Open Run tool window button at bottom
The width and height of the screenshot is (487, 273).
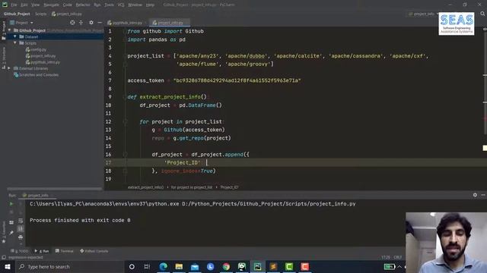coord(42,251)
